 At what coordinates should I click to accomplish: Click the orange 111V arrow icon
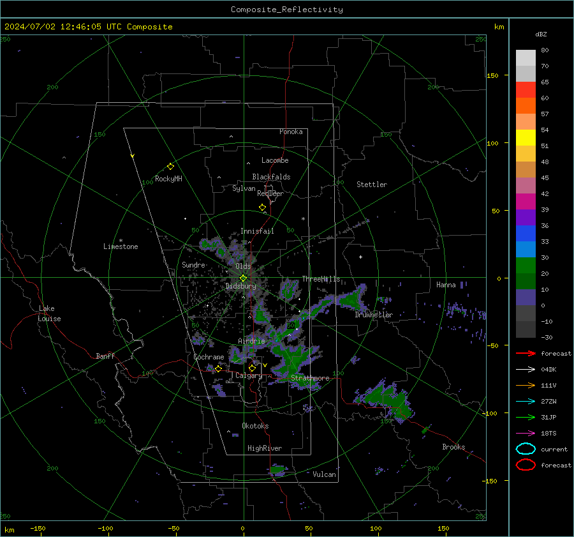(x=526, y=385)
